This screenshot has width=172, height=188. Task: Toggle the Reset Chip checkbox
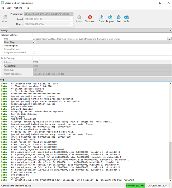(34, 42)
